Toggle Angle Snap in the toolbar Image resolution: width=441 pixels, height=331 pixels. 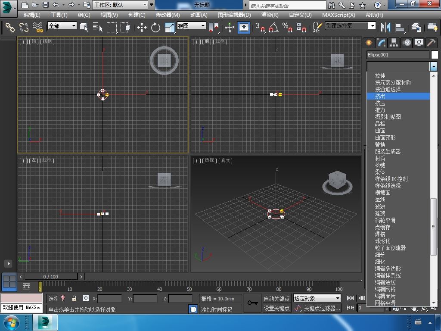[x=273, y=28]
